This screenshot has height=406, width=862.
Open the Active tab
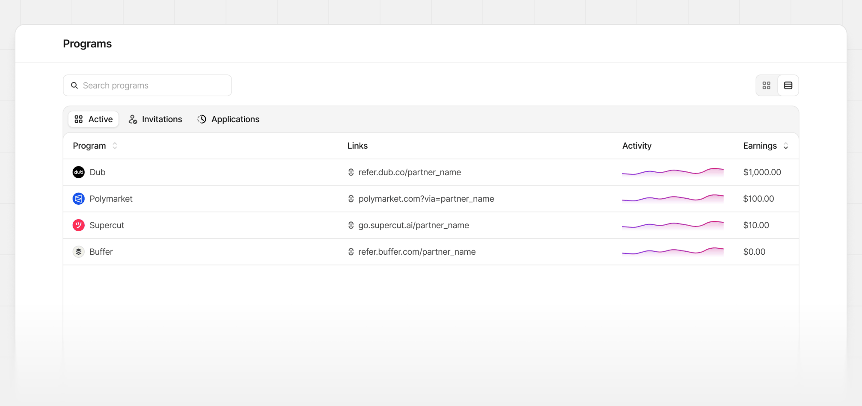click(93, 119)
